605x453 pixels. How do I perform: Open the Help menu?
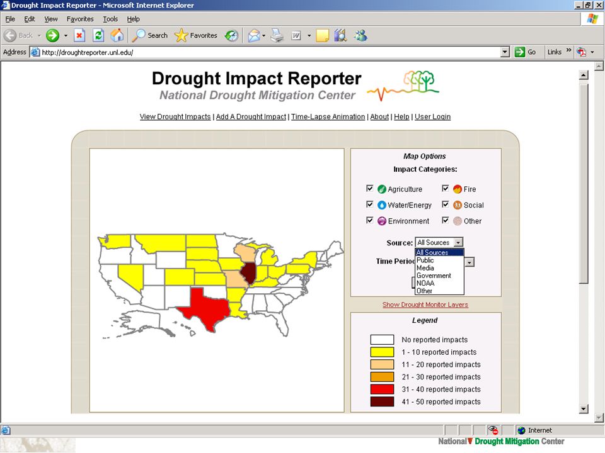pos(133,19)
